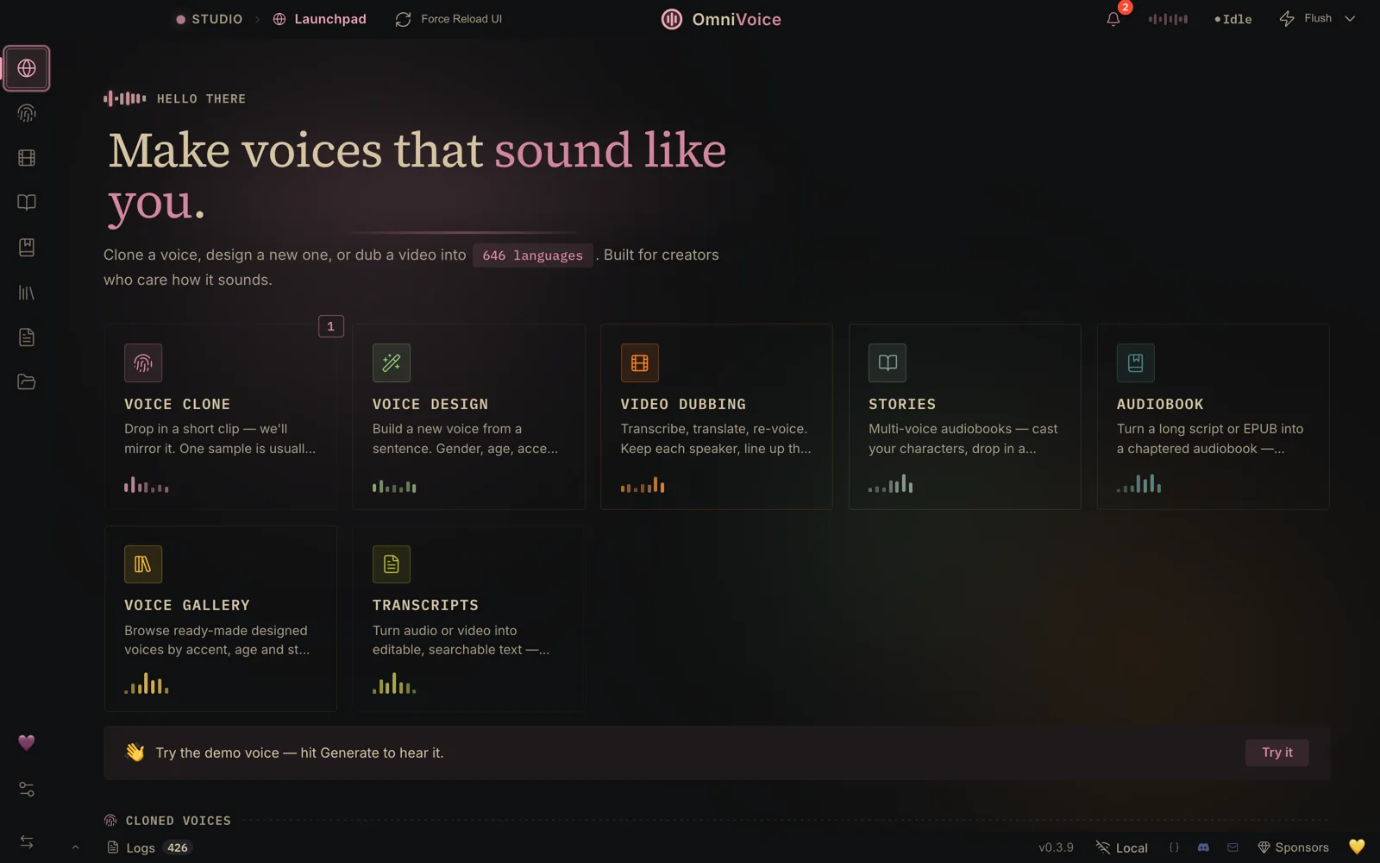Open the Stories open-book icon in the sidebar
The height and width of the screenshot is (863, 1380).
click(x=27, y=203)
